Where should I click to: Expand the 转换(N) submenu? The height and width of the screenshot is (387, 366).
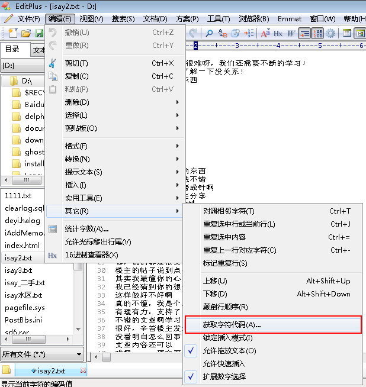115,159
